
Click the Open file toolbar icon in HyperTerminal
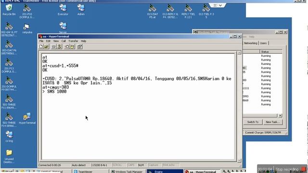pos(46,47)
